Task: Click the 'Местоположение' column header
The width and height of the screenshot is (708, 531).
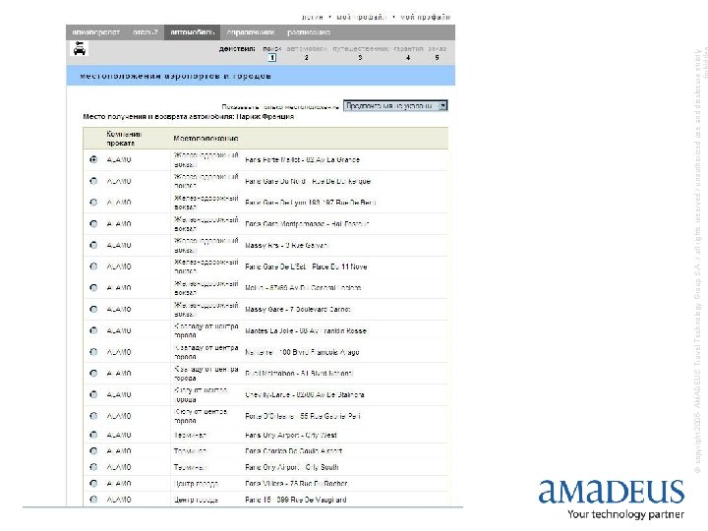Action: tap(206, 139)
